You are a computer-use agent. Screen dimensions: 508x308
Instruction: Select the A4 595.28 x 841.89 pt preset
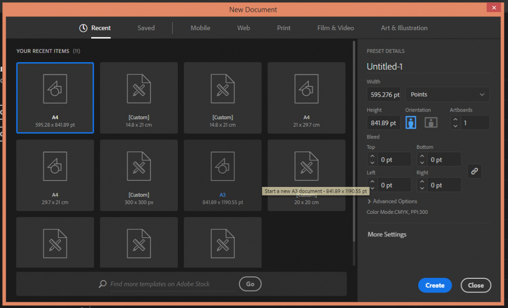click(x=55, y=97)
